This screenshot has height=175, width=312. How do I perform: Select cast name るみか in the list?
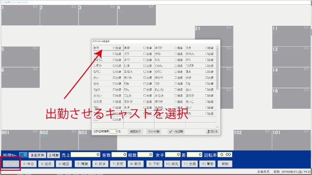point(128,101)
